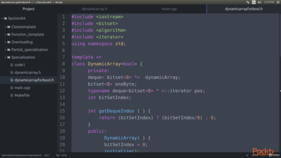Click the 'typename deque<bitset<8> * >::iterator pos;' line

pos(146,91)
